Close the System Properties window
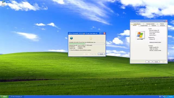174x98 pixels. [x=166, y=21]
